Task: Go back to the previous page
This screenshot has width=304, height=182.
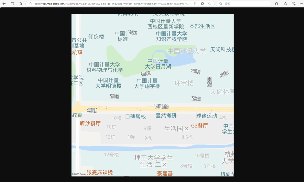Action: coord(4,4)
